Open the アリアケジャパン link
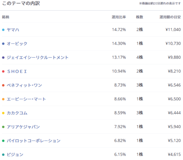 (x=23, y=127)
